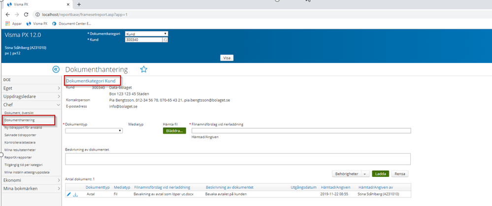Edit the Avtal document with pencil icon
The image size is (492, 206).
tap(69, 194)
